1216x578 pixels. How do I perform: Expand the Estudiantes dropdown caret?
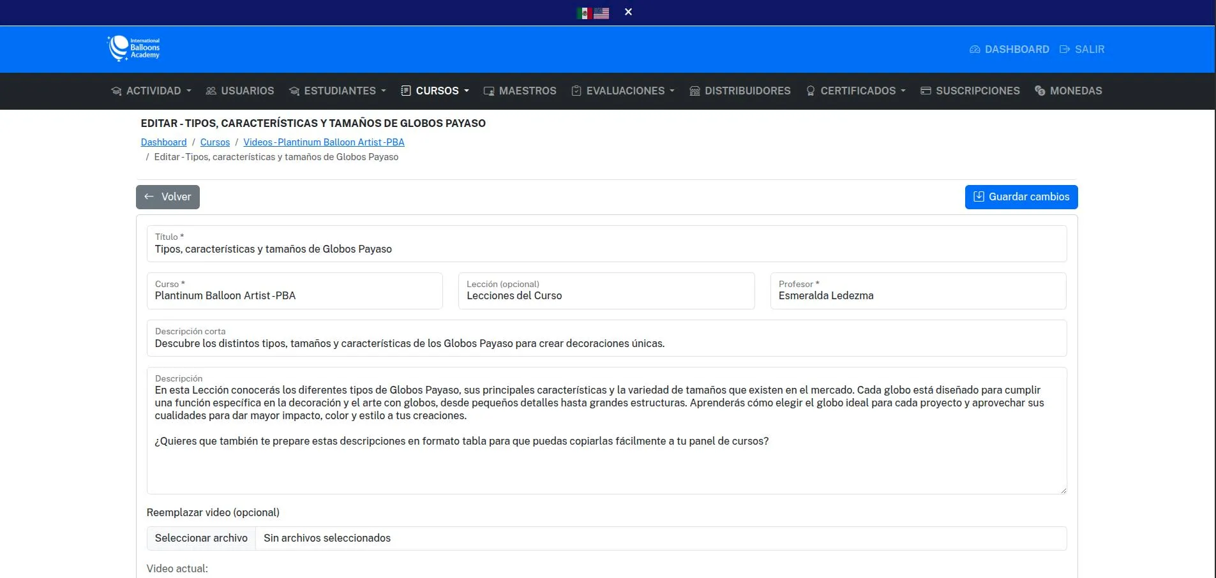click(384, 91)
